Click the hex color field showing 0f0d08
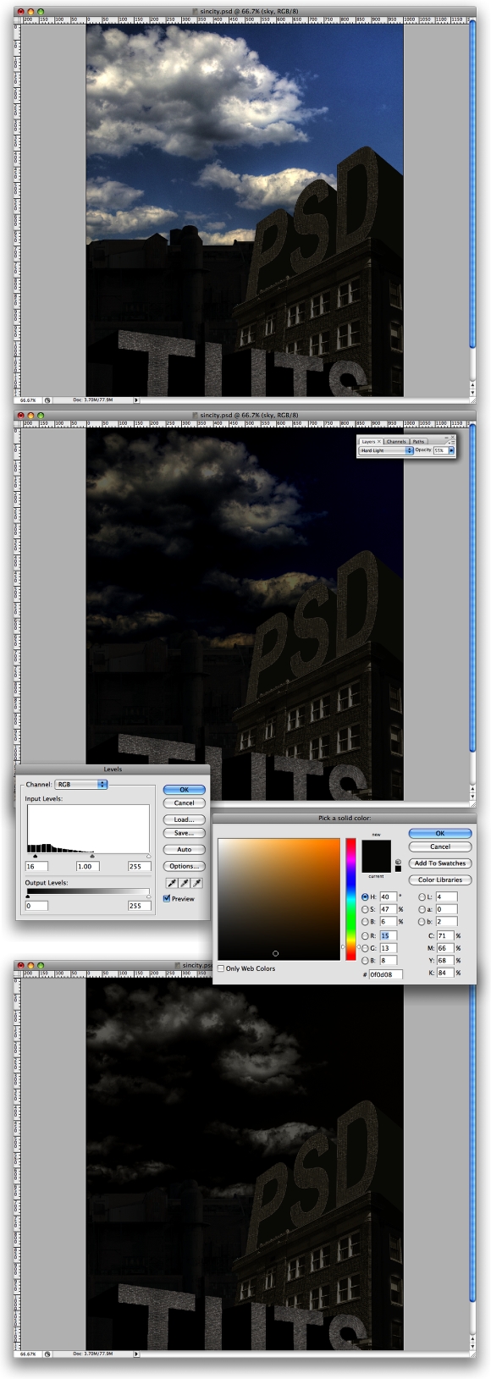The image size is (491, 1379). pos(385,974)
